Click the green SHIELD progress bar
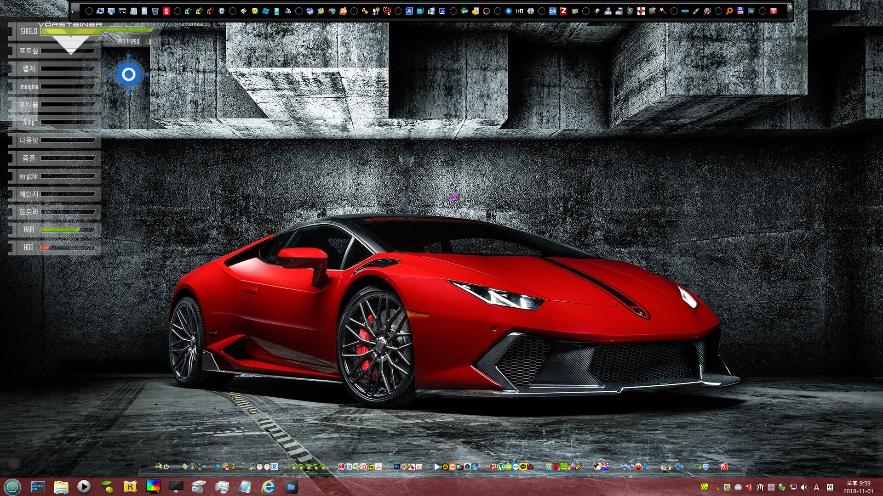The image size is (883, 496). (x=97, y=31)
